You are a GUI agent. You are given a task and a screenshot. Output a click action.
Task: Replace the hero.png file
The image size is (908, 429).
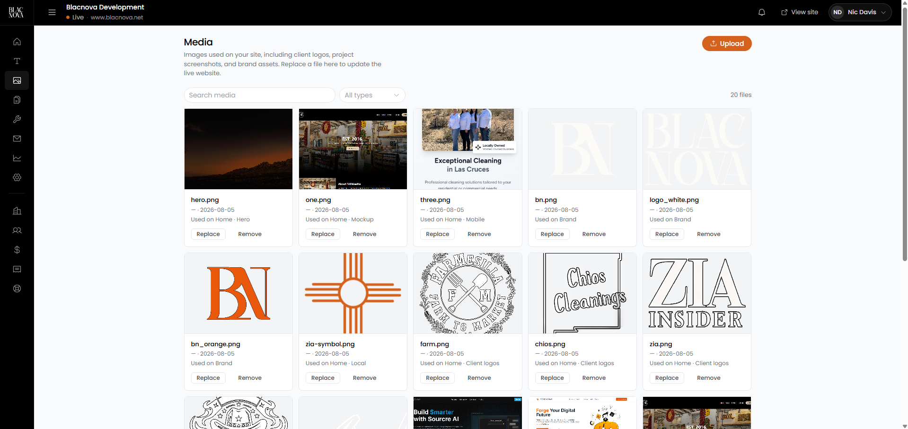click(x=208, y=234)
